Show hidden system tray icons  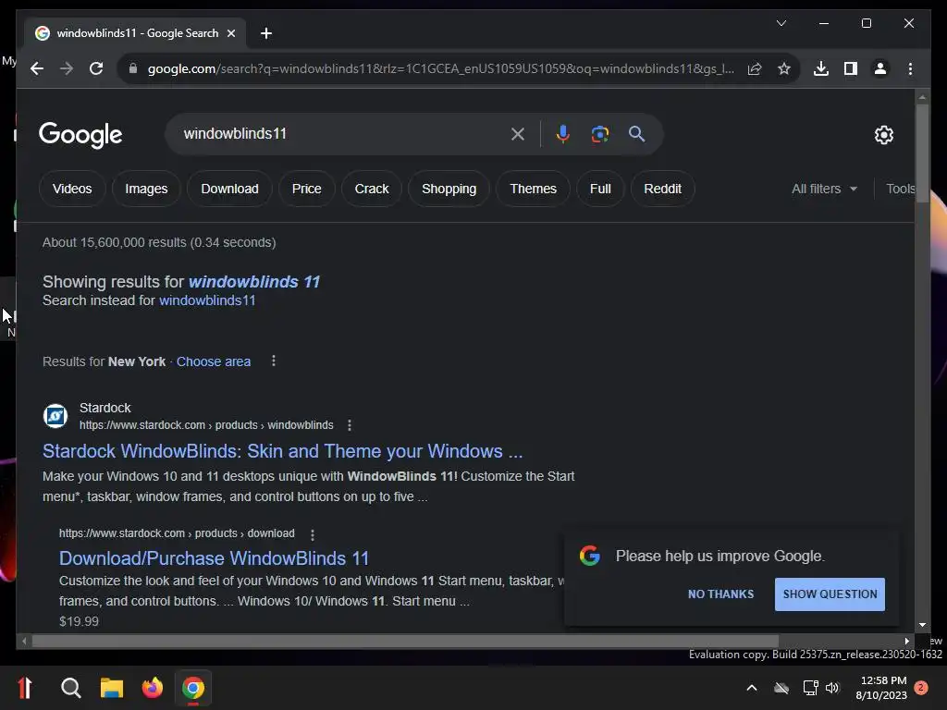(x=752, y=688)
